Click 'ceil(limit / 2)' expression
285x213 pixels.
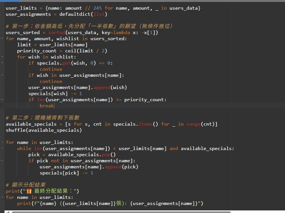(x=86, y=51)
